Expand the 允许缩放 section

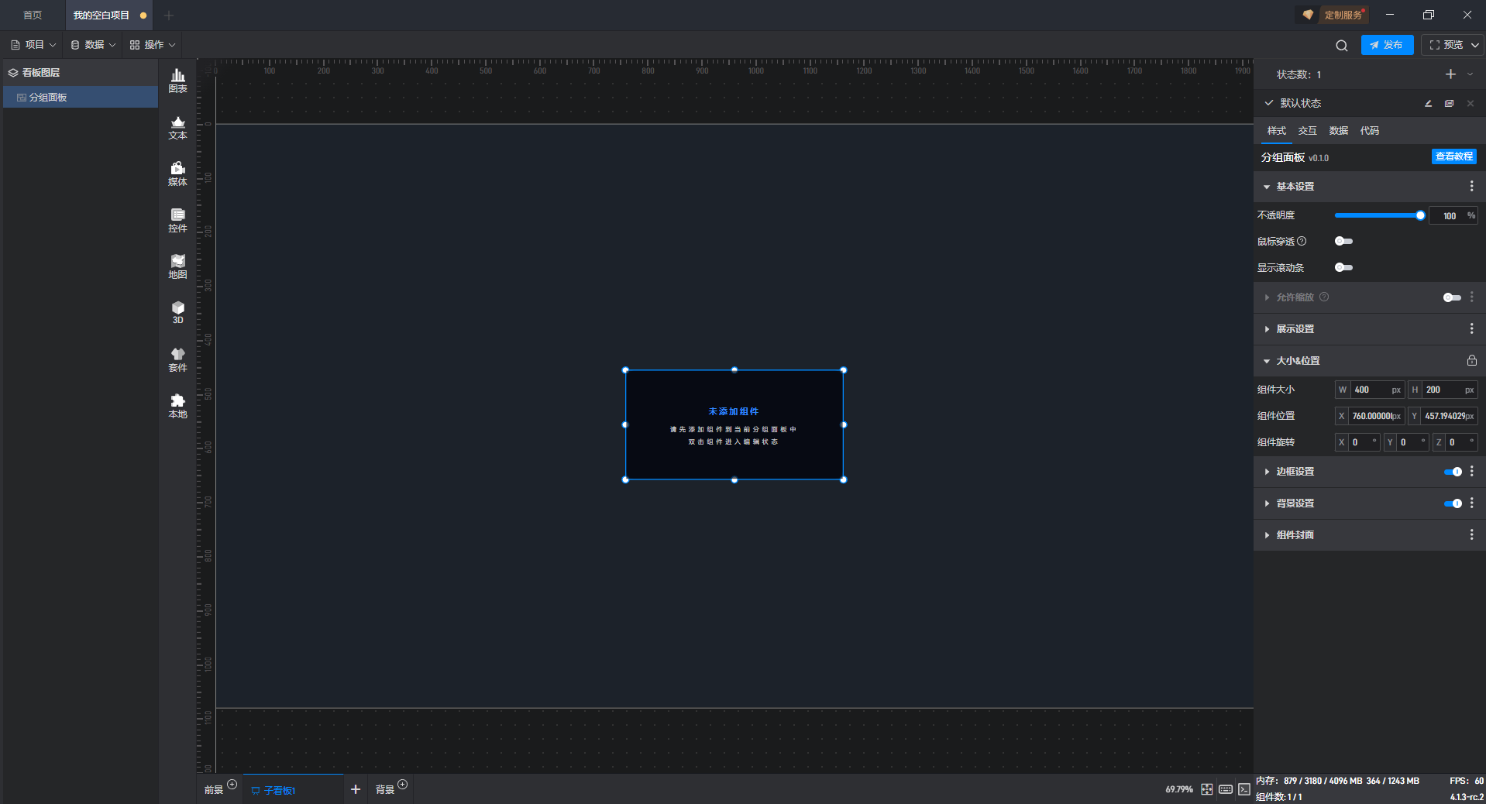click(1267, 297)
